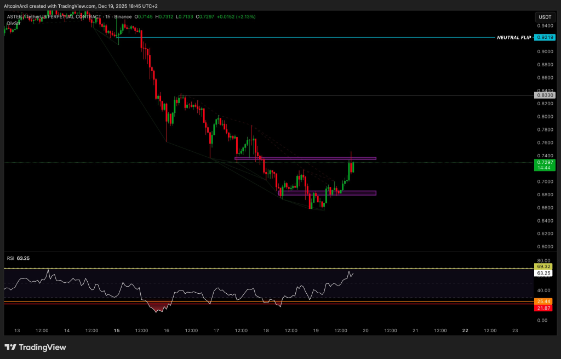
Task: Select the upper purple resistance zone rectangle
Action: 305,158
